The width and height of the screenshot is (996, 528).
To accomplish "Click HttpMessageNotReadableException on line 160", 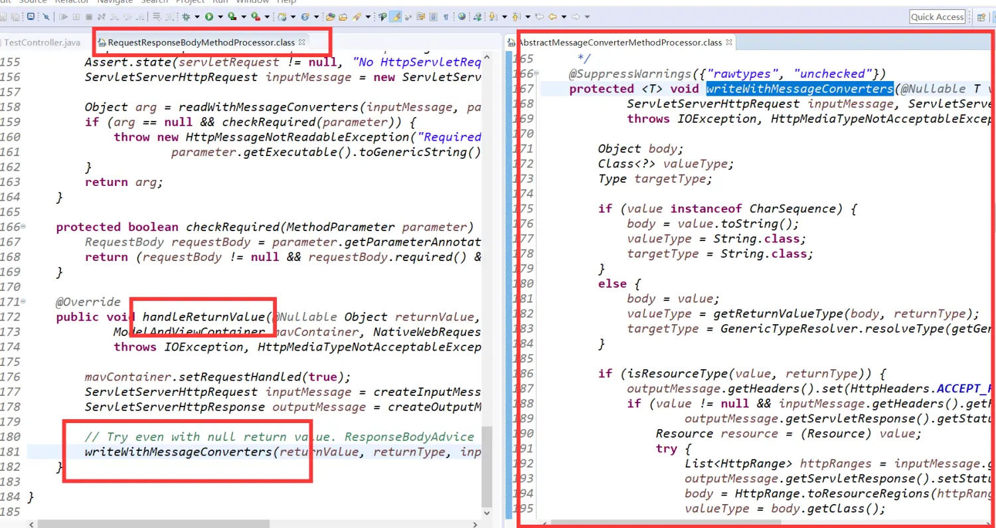I will 297,137.
